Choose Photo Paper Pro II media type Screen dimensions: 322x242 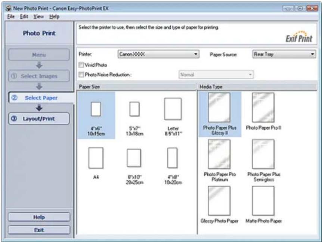coord(263,107)
